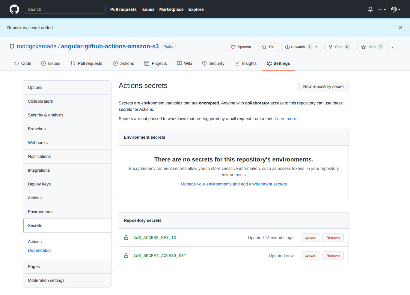The height and width of the screenshot is (295, 410).
Task: Open the notifications bell
Action: coord(370,9)
